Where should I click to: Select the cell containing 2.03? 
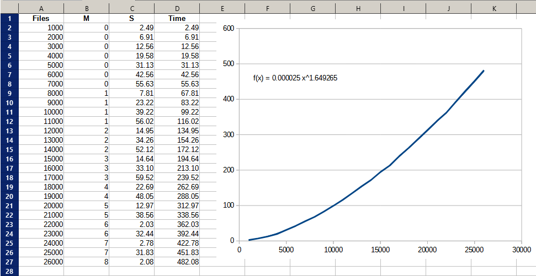pyautogui.click(x=131, y=224)
